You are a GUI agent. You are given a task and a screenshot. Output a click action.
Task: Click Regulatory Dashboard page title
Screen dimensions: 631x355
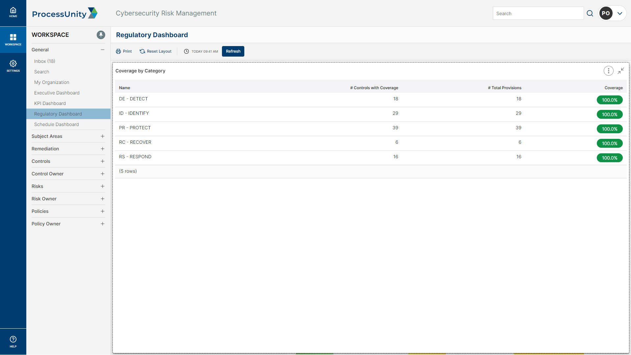(152, 35)
